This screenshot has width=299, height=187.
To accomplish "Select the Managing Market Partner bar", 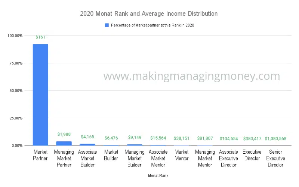I will [x=64, y=144].
